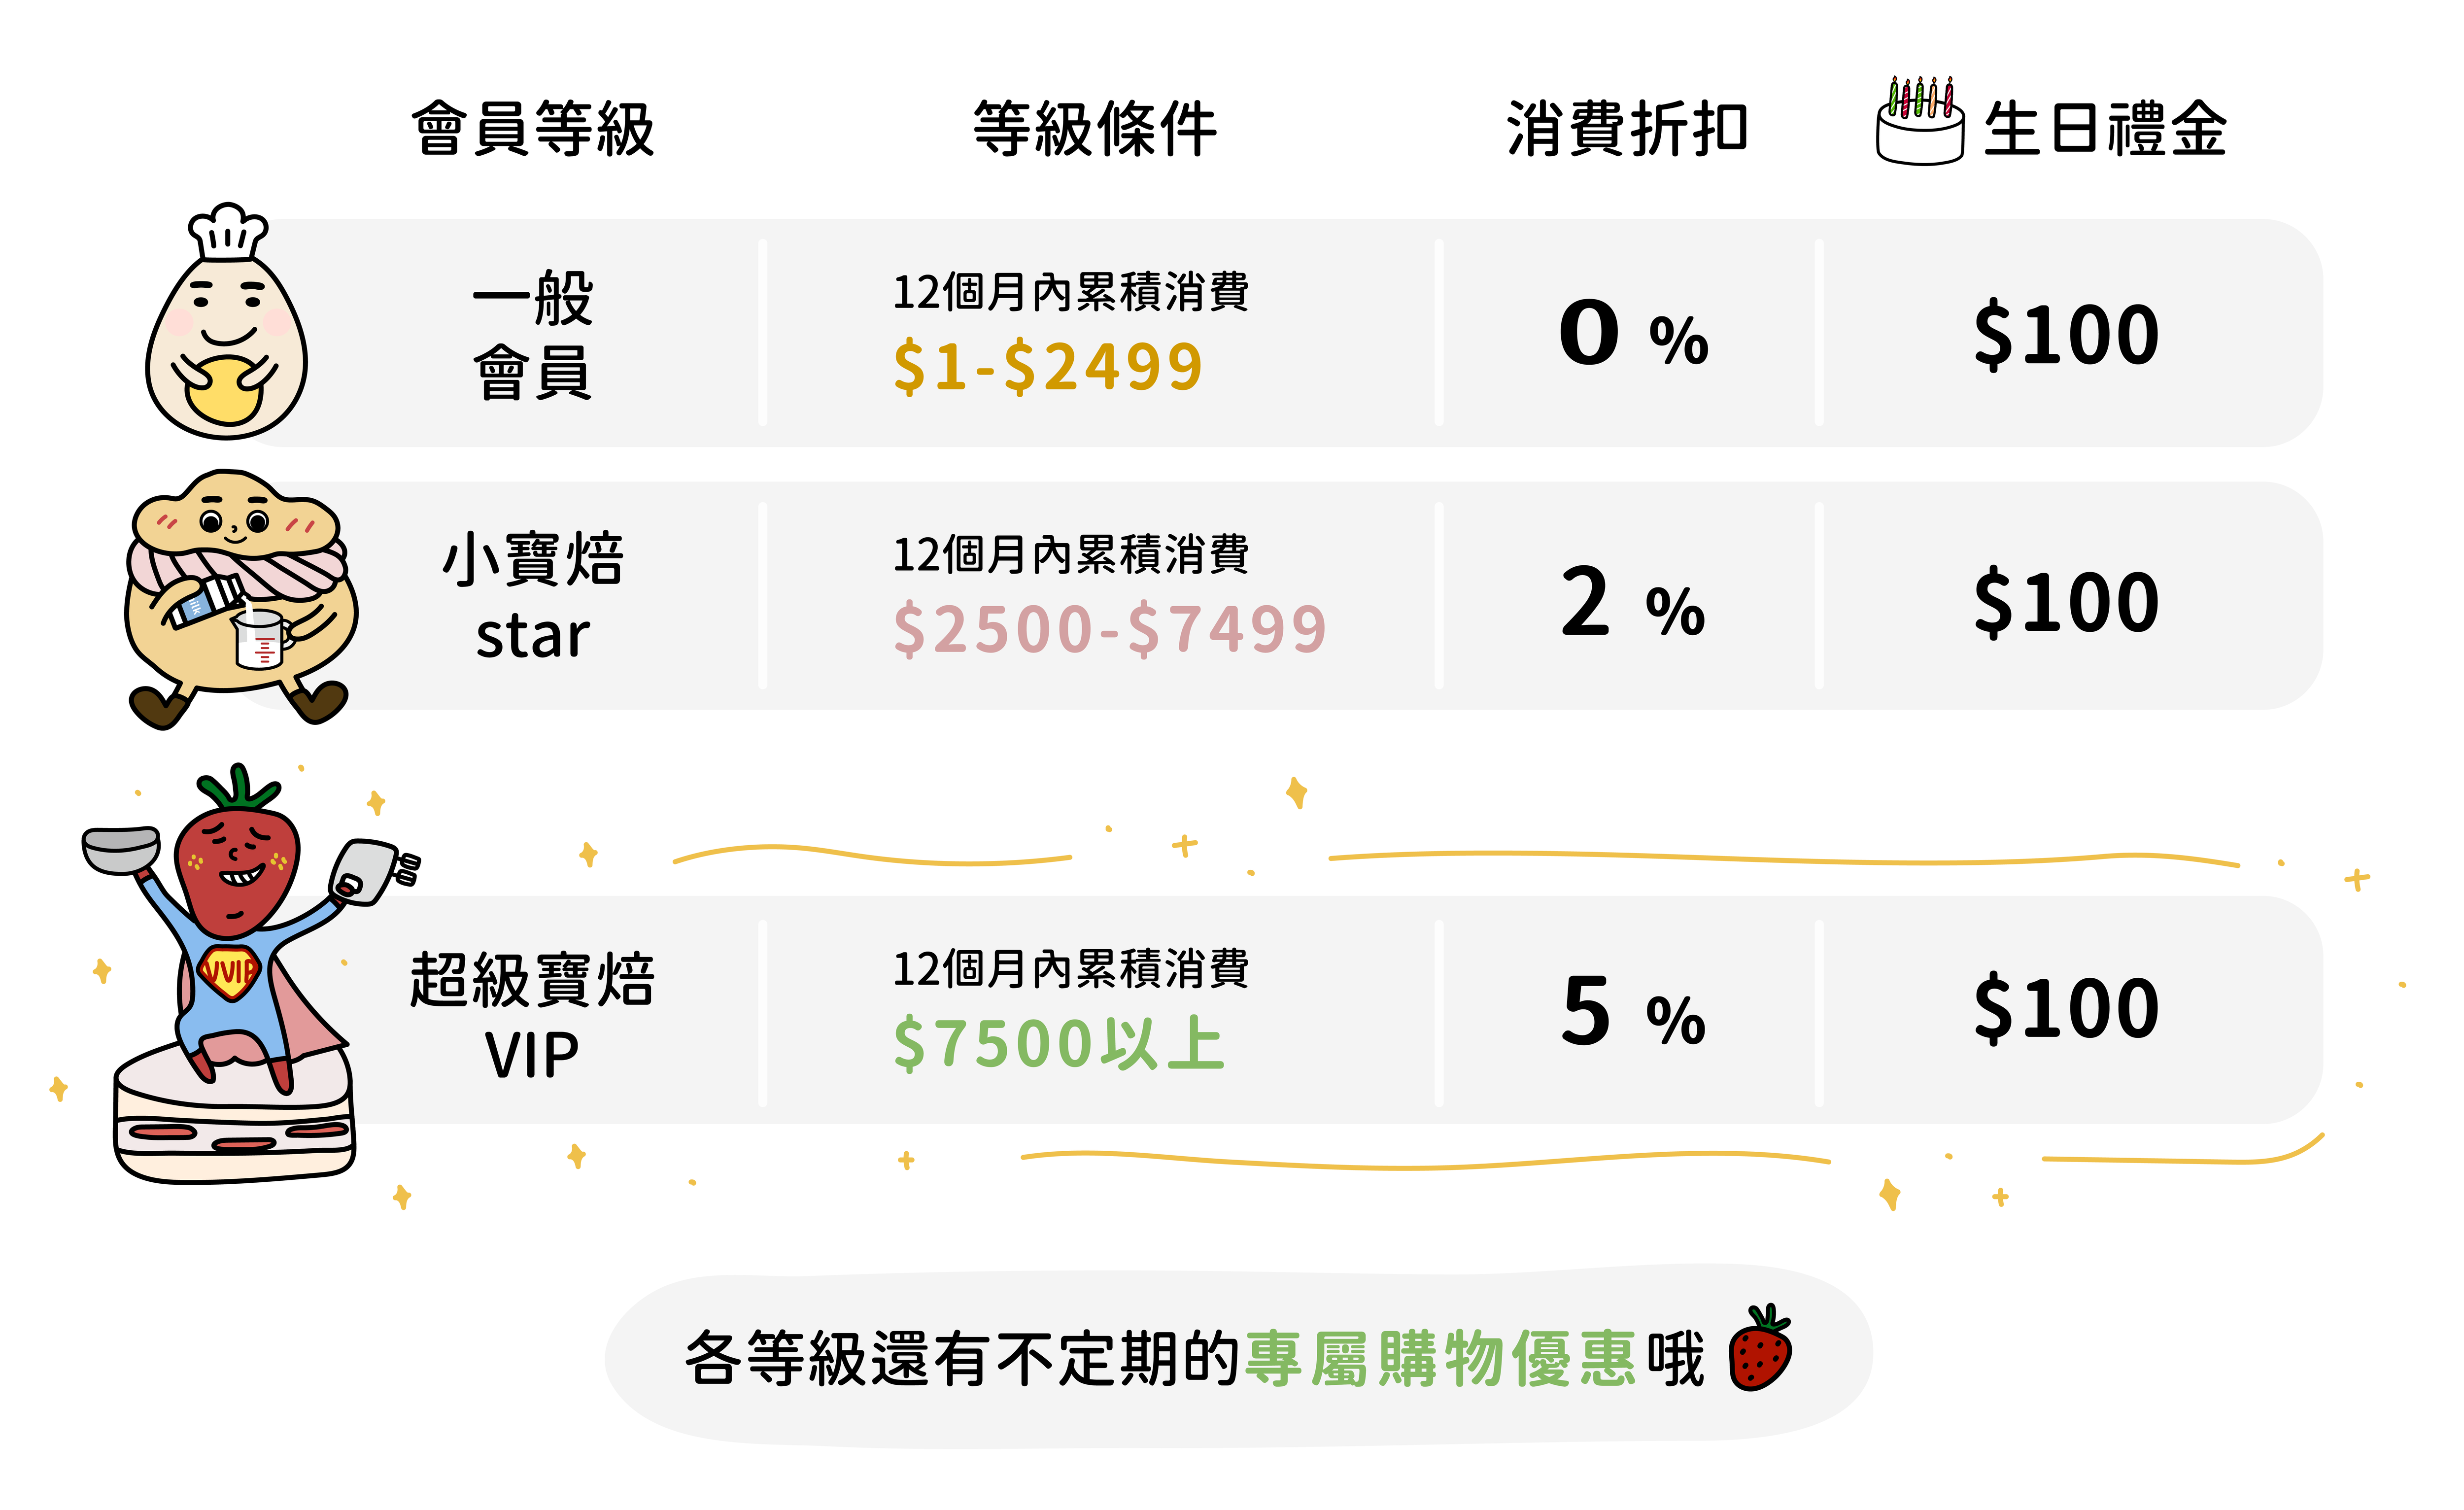Select the 等級條件 column header
The width and height of the screenshot is (2464, 1510).
[1095, 129]
